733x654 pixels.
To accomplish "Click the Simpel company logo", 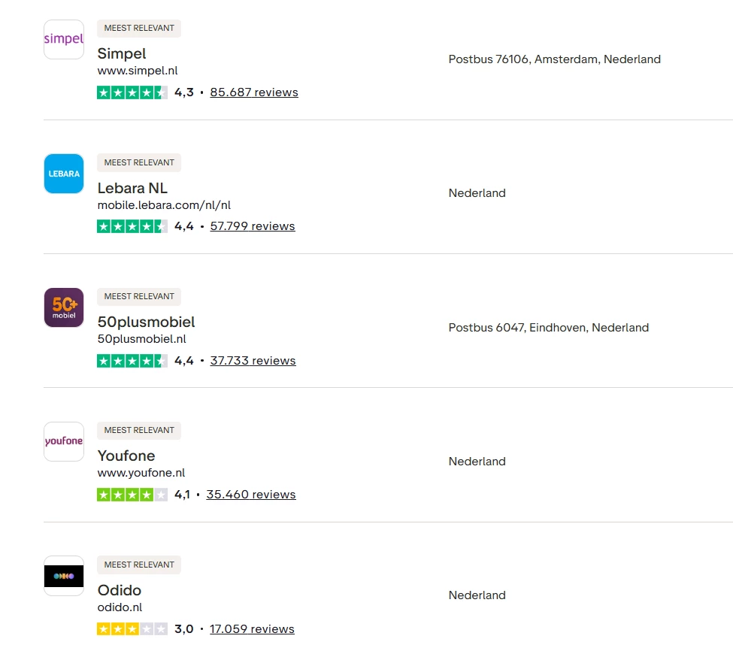I will tap(64, 40).
